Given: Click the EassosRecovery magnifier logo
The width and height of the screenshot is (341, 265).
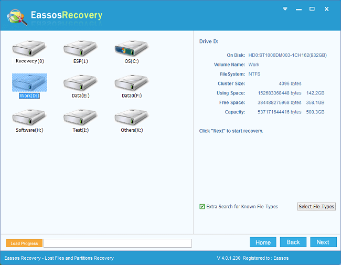Looking at the screenshot, I should pyautogui.click(x=17, y=17).
